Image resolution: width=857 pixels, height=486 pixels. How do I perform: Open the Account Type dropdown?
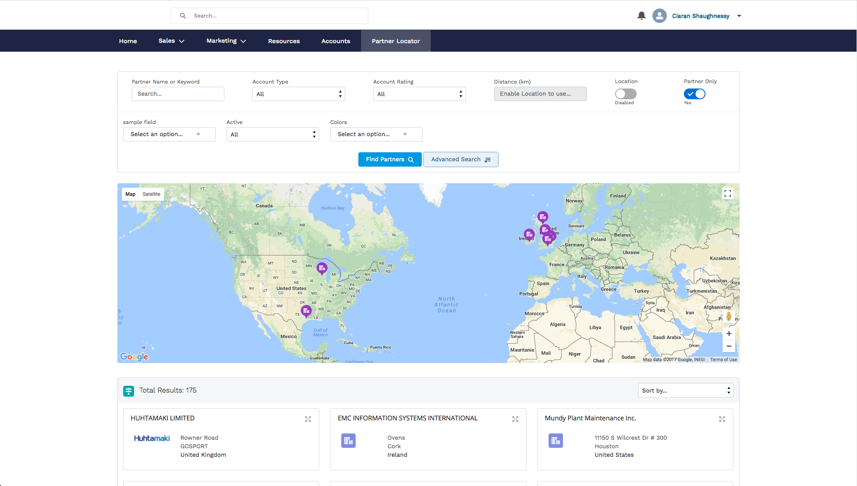pyautogui.click(x=299, y=94)
